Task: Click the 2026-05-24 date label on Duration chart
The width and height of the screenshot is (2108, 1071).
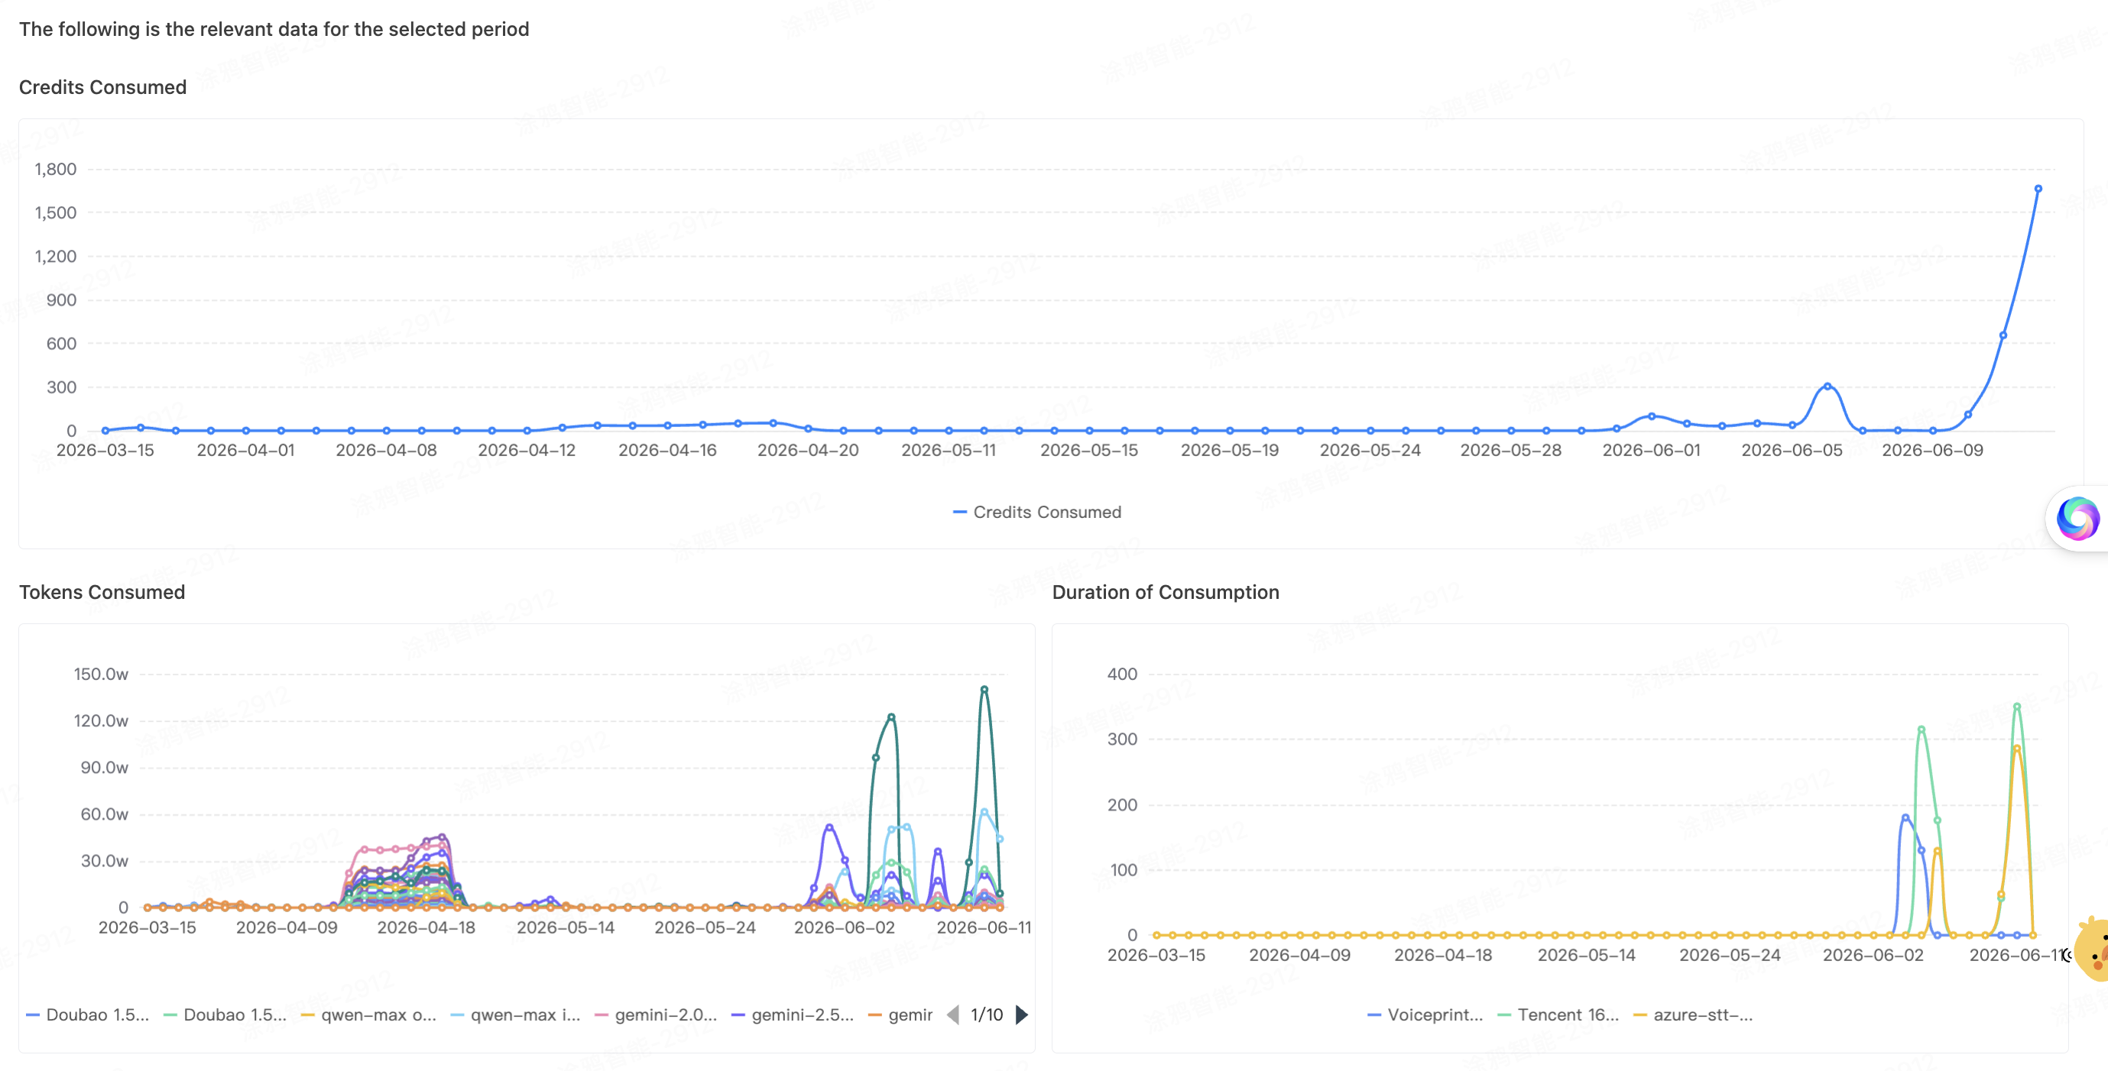Action: tap(1730, 955)
